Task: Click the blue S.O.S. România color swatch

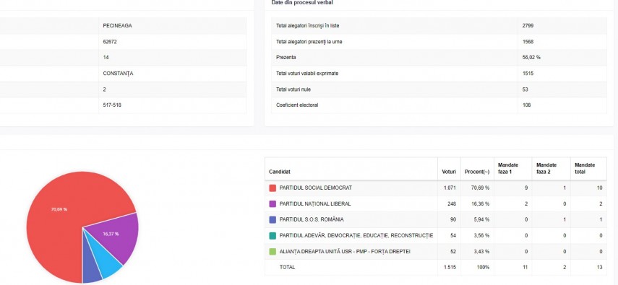Action: pos(272,219)
